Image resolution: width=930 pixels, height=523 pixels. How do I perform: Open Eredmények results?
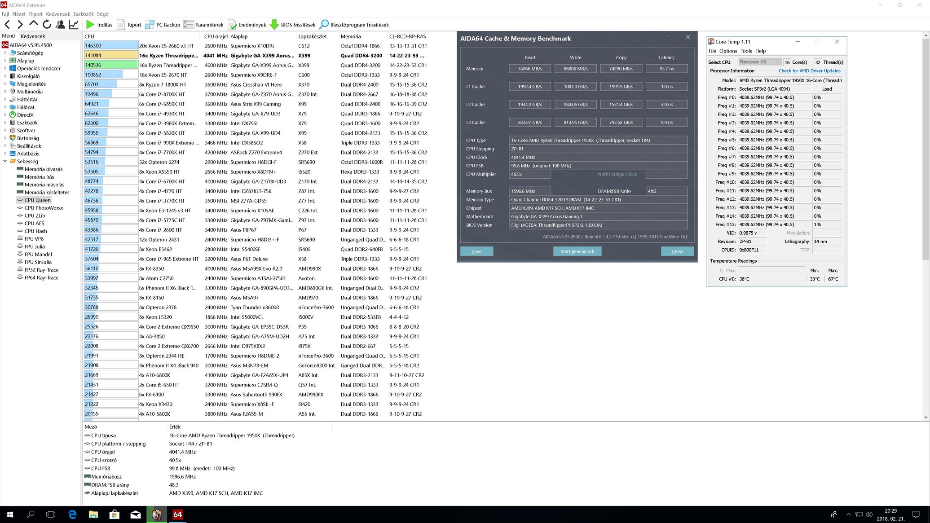247,25
